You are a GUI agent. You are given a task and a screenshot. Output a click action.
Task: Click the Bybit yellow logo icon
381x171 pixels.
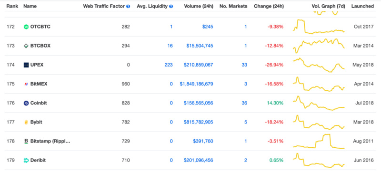coord(26,123)
